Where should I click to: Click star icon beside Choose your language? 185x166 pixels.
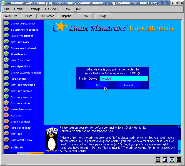pos(6,23)
